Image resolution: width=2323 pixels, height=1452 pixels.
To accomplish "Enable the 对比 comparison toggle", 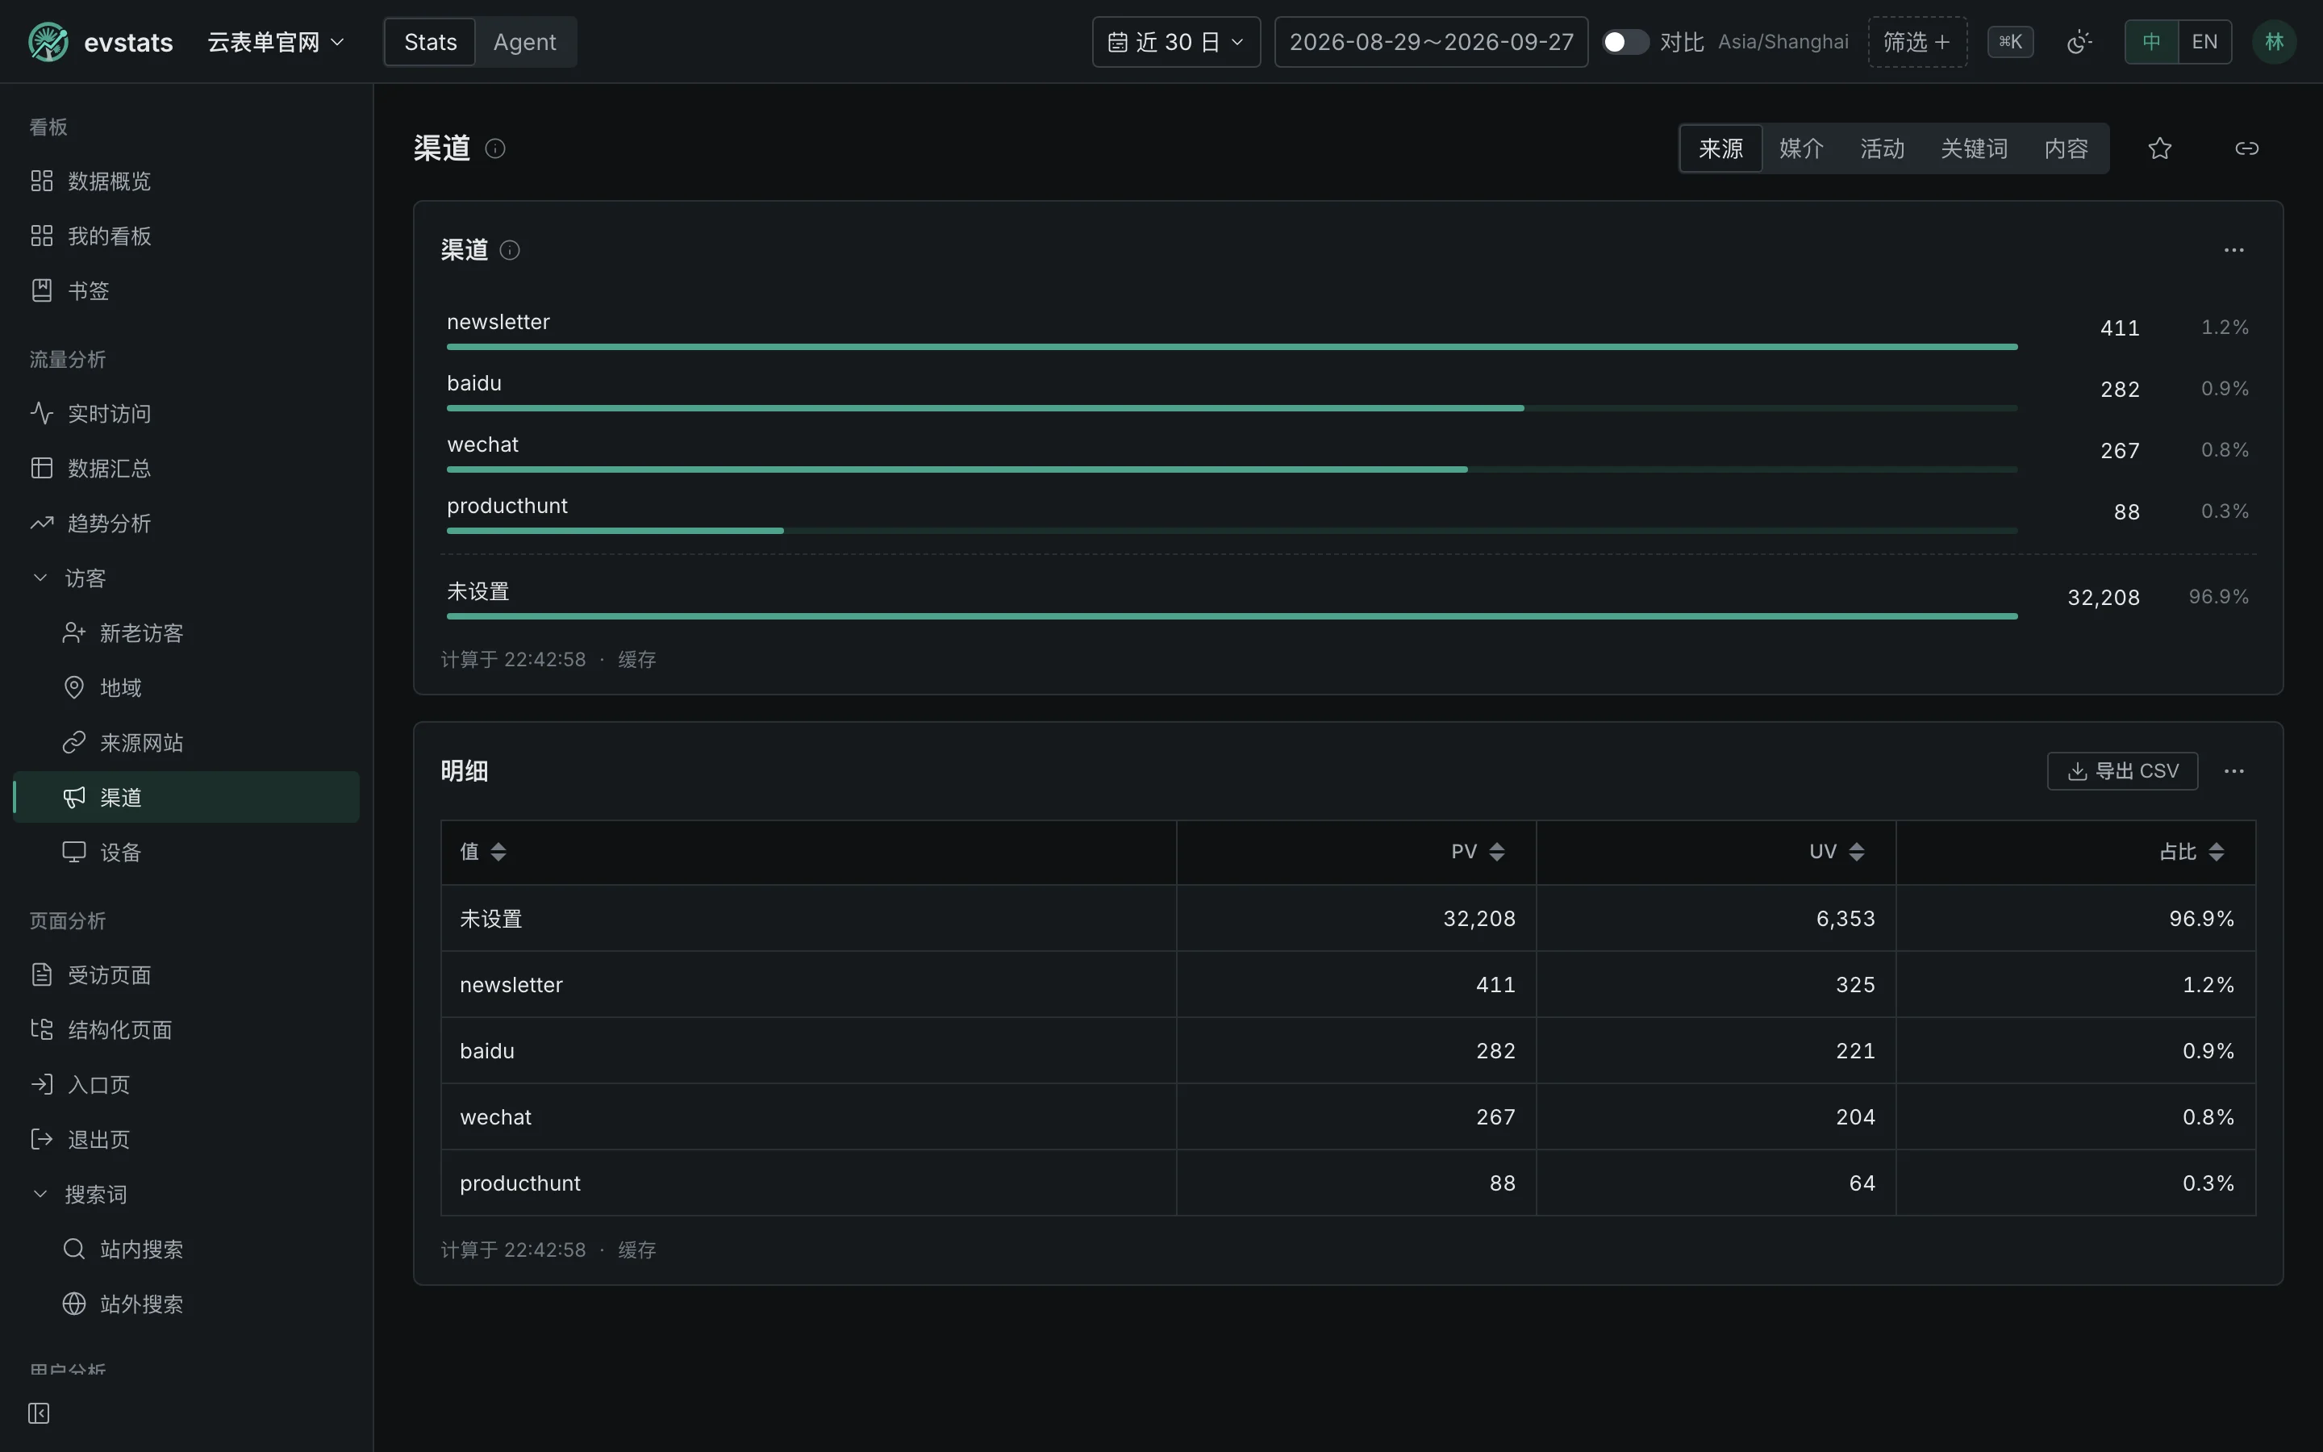I will tap(1625, 42).
